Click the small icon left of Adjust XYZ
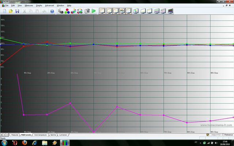This screenshot has height=146, width=234. tap(207, 135)
